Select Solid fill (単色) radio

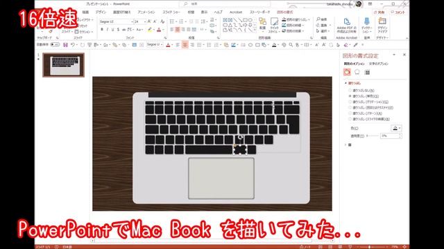pyautogui.click(x=350, y=96)
